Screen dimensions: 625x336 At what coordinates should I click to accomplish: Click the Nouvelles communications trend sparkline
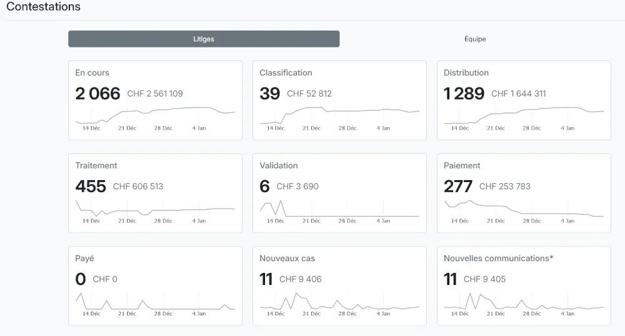tap(524, 301)
